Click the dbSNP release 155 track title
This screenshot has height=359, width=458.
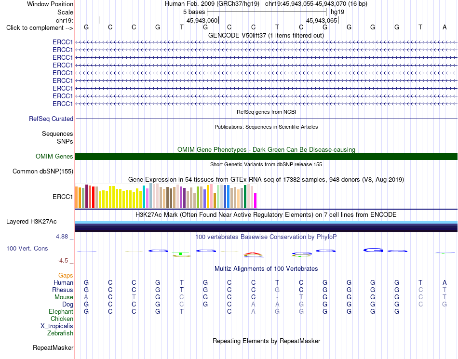[x=266, y=165]
